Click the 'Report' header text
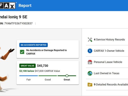Screen dimensions: 128x96 [x=25, y=6]
